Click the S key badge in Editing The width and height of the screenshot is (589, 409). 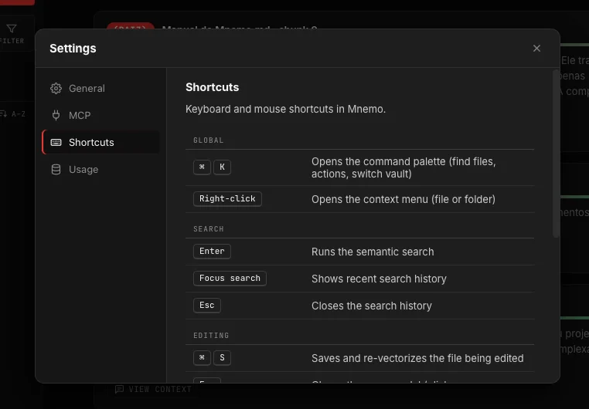[222, 357]
